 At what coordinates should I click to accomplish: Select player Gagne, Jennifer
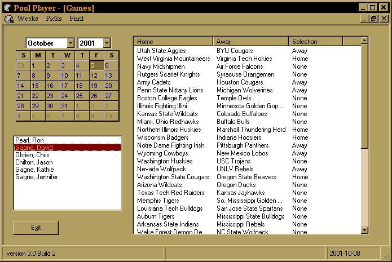tap(68, 177)
